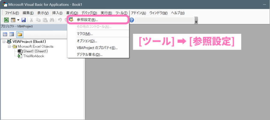Click the blue Help question mark icon
The height and width of the screenshot is (120, 270).
[x=131, y=20]
